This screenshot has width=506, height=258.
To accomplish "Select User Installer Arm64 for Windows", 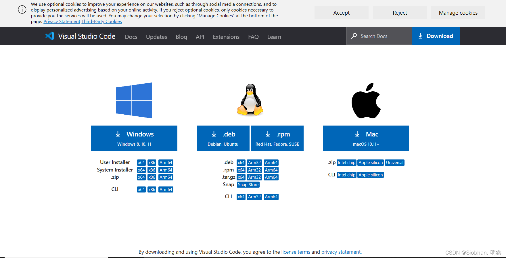I will coord(166,163).
